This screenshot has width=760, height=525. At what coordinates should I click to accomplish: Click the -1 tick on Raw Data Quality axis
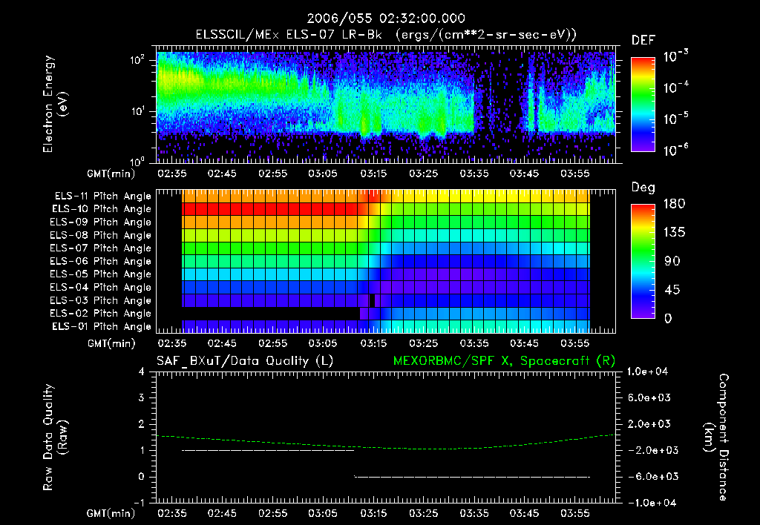point(139,503)
